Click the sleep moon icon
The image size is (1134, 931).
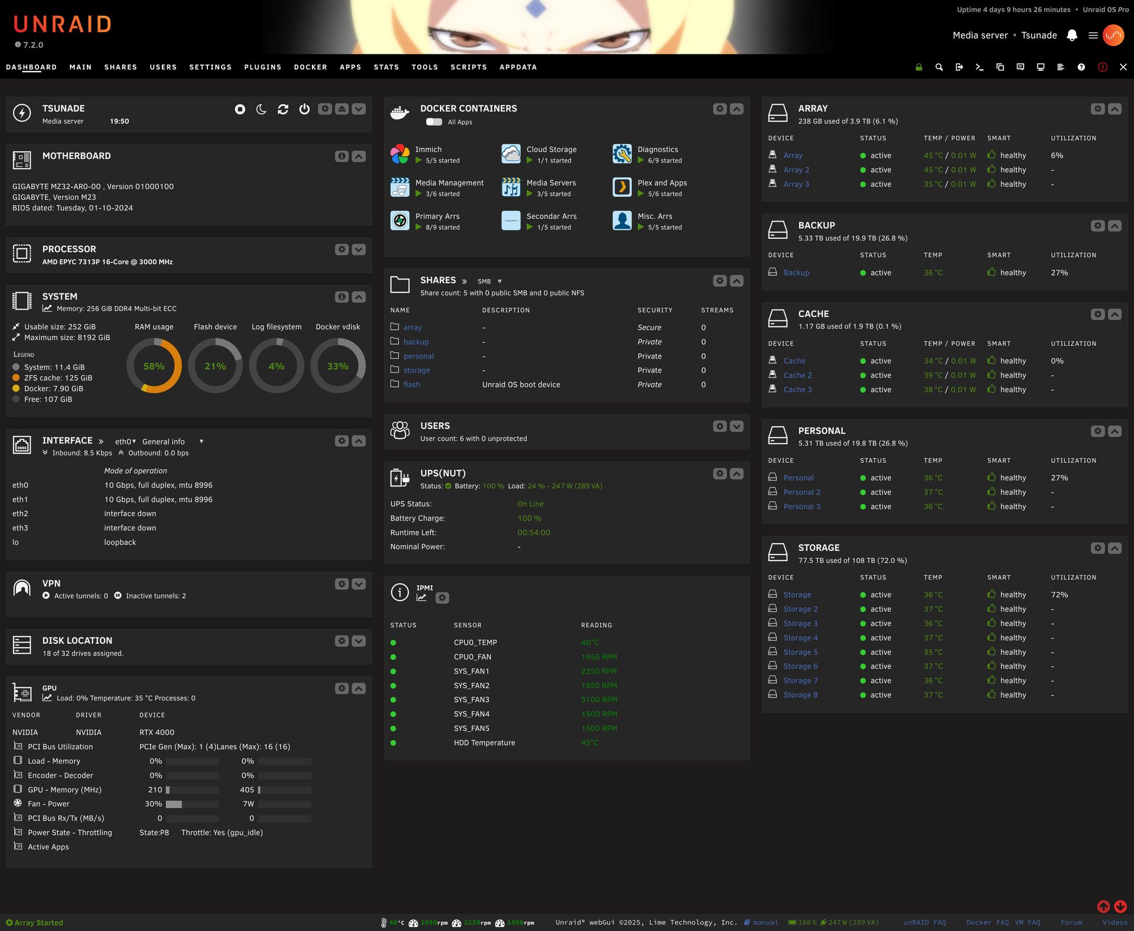click(x=261, y=109)
